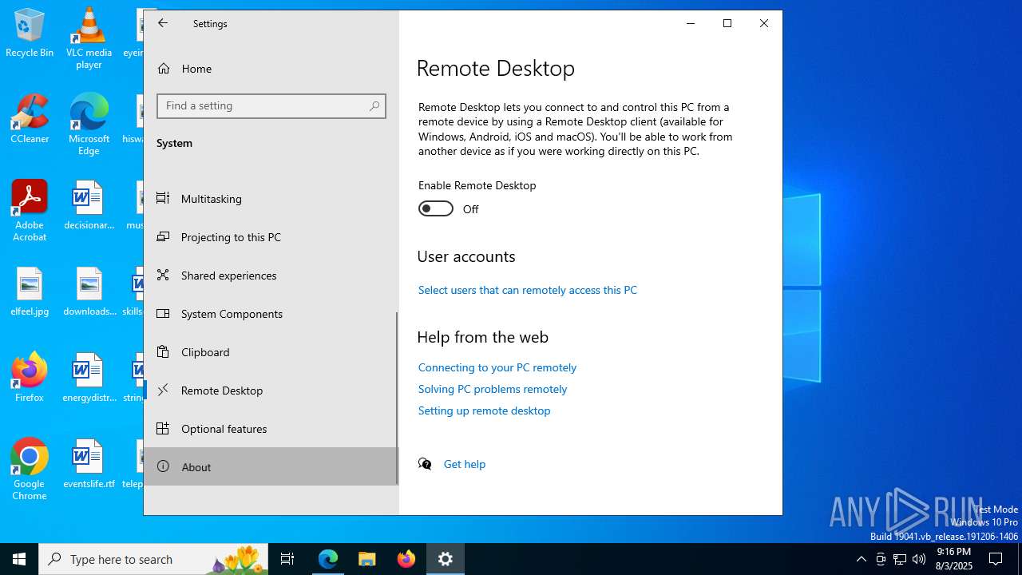Screen dimensions: 1022x575
Task: Click the volume speaker tray icon
Action: point(919,559)
